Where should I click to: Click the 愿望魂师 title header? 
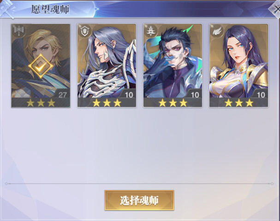(x=50, y=9)
